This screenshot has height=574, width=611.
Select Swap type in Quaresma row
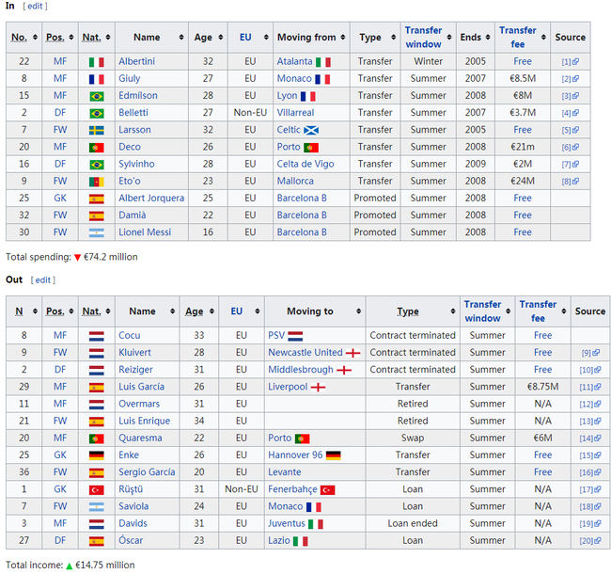pyautogui.click(x=413, y=438)
